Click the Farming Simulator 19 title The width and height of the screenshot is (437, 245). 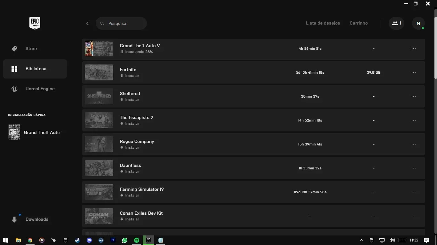click(142, 189)
